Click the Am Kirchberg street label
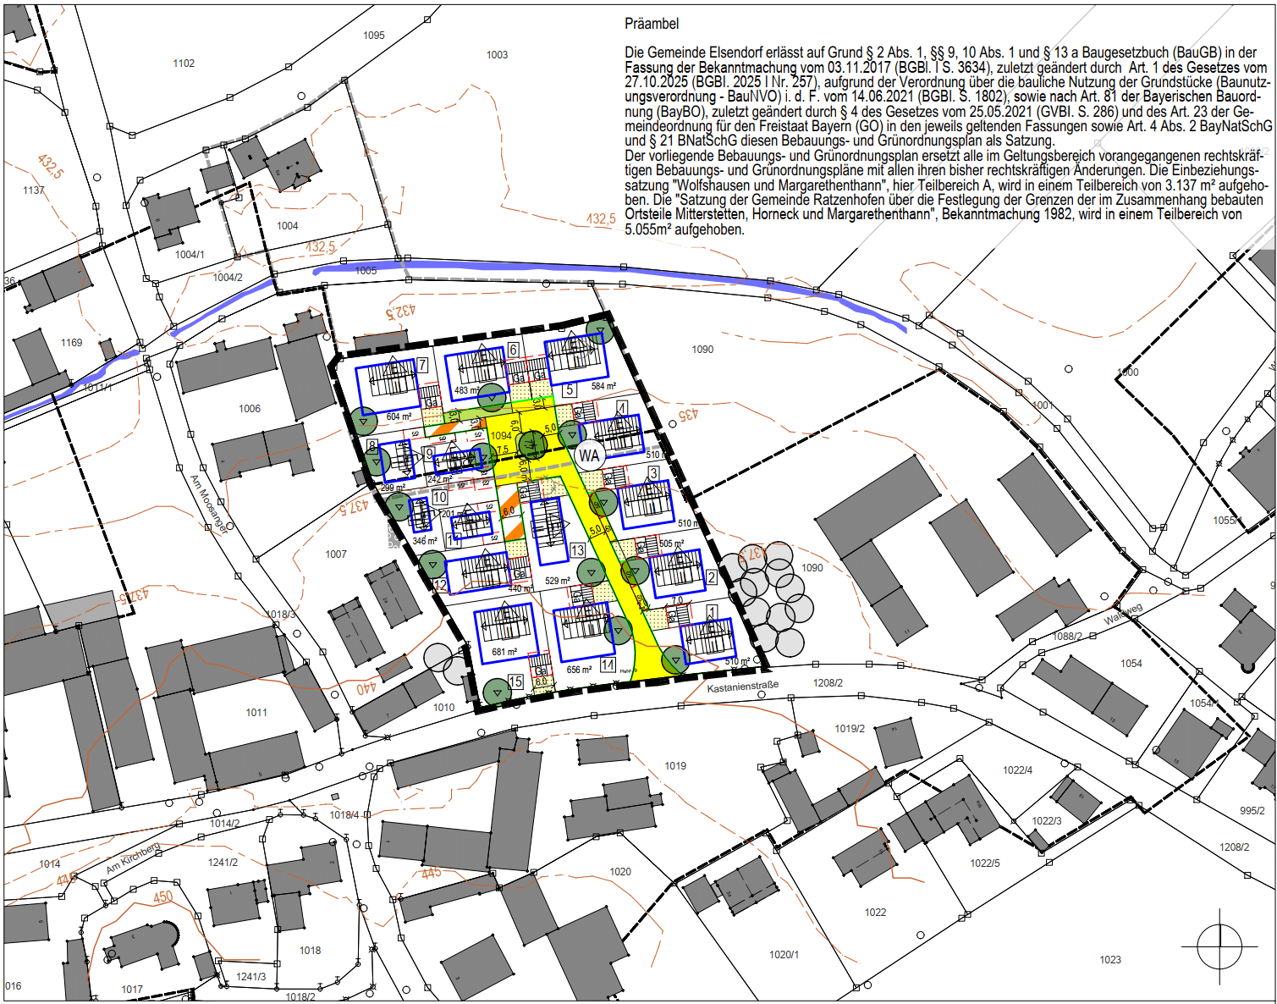The height and width of the screenshot is (1004, 1277). (x=133, y=858)
